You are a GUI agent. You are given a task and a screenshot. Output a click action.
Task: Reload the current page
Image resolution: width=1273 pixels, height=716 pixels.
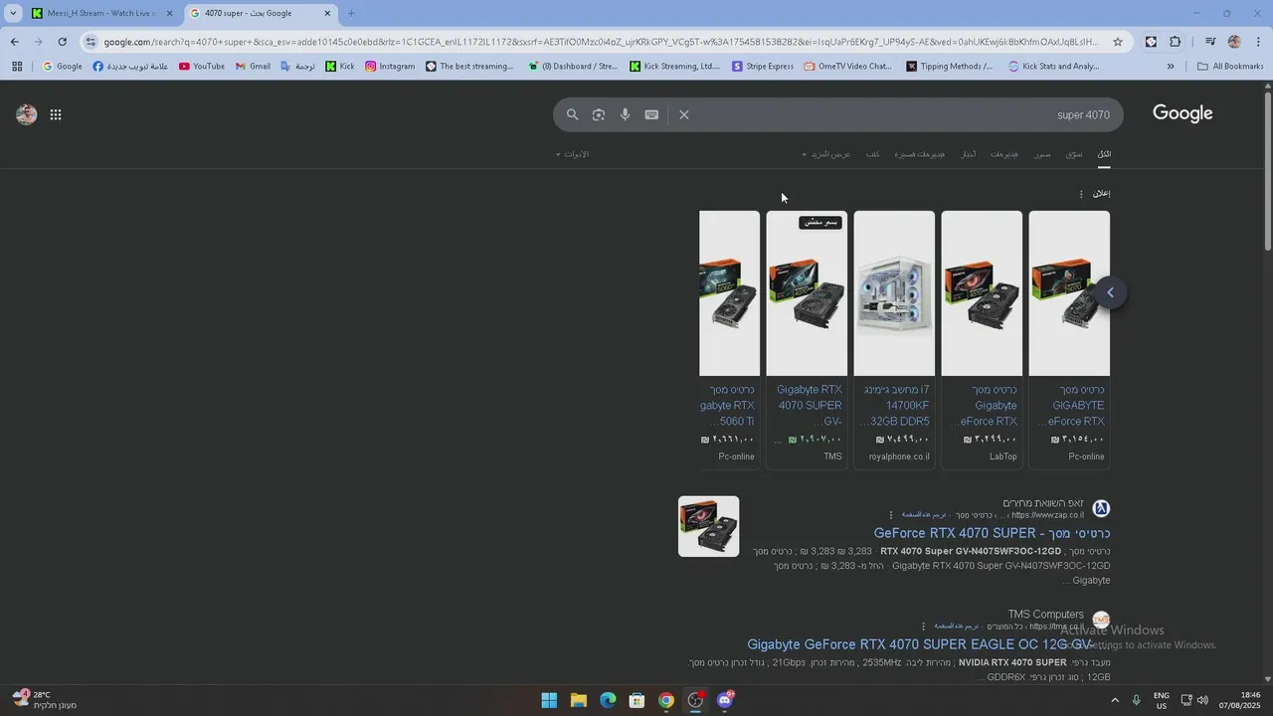pos(63,42)
